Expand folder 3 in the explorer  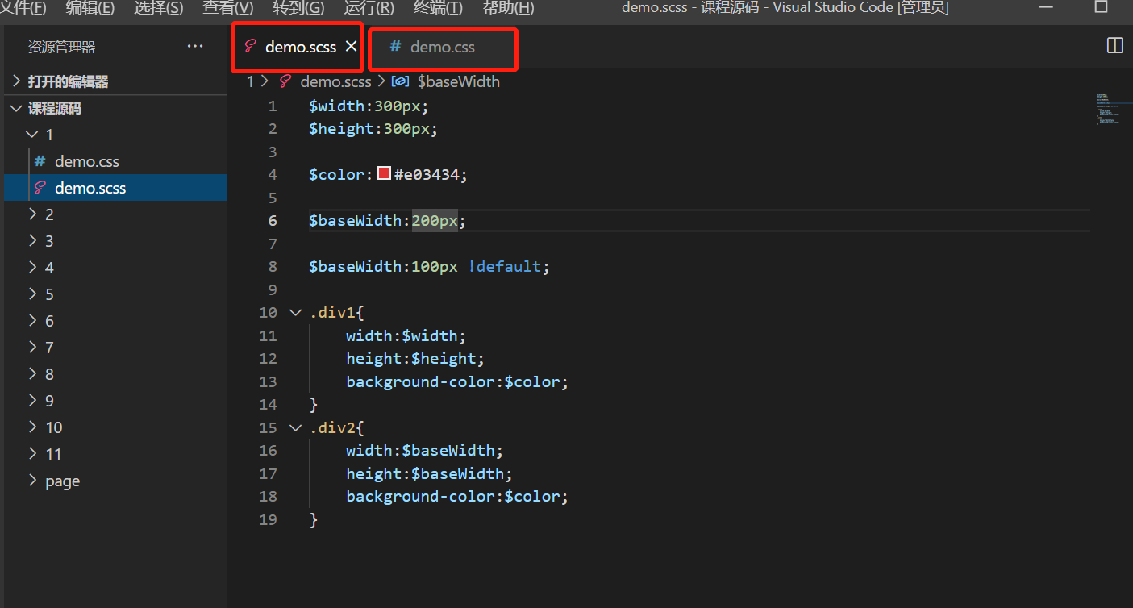click(x=32, y=241)
